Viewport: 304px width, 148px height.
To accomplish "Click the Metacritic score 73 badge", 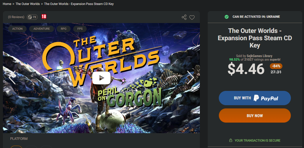I will [x=32, y=17].
